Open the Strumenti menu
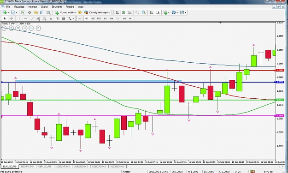Screen dimensions: 288x173 click(x=57, y=7)
